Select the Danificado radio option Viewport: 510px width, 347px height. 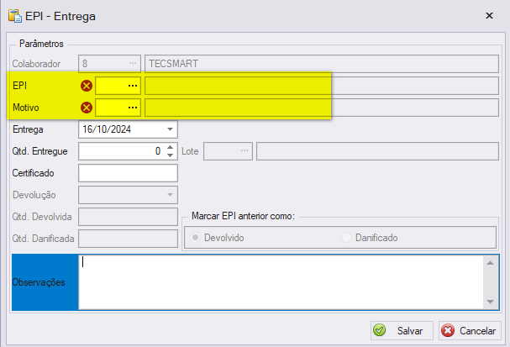[346, 238]
